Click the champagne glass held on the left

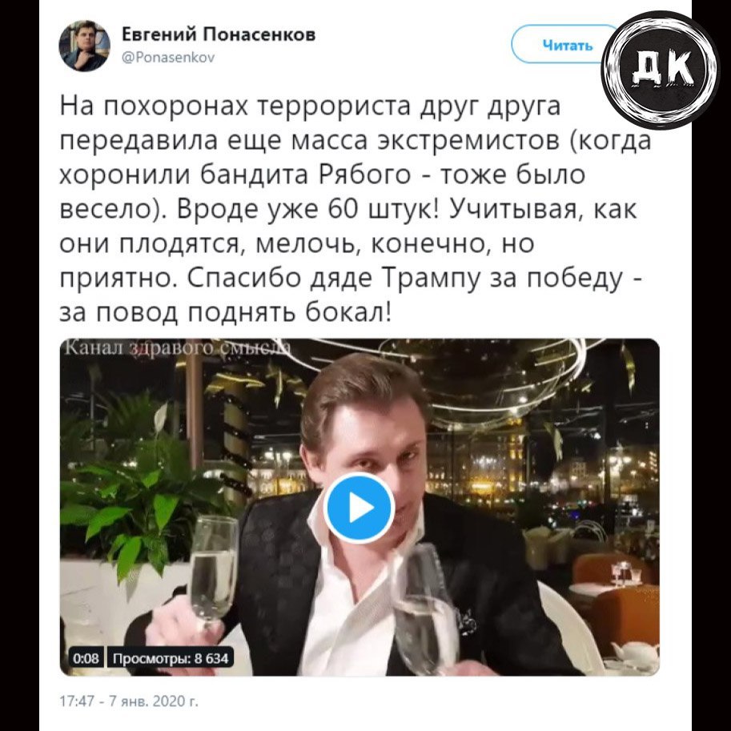214,573
